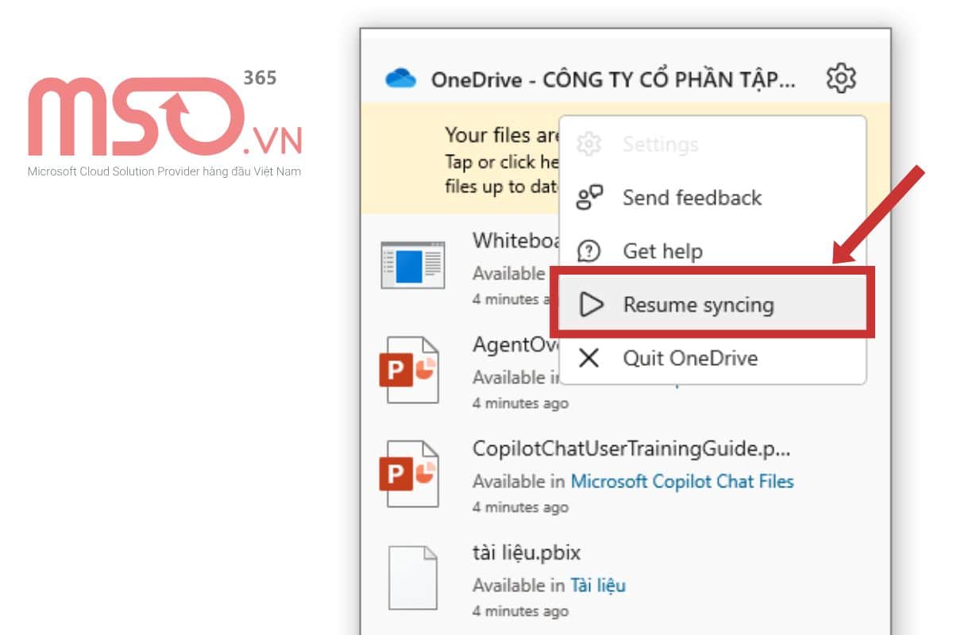Open the Whiteboard file thumbnail icon

[412, 264]
